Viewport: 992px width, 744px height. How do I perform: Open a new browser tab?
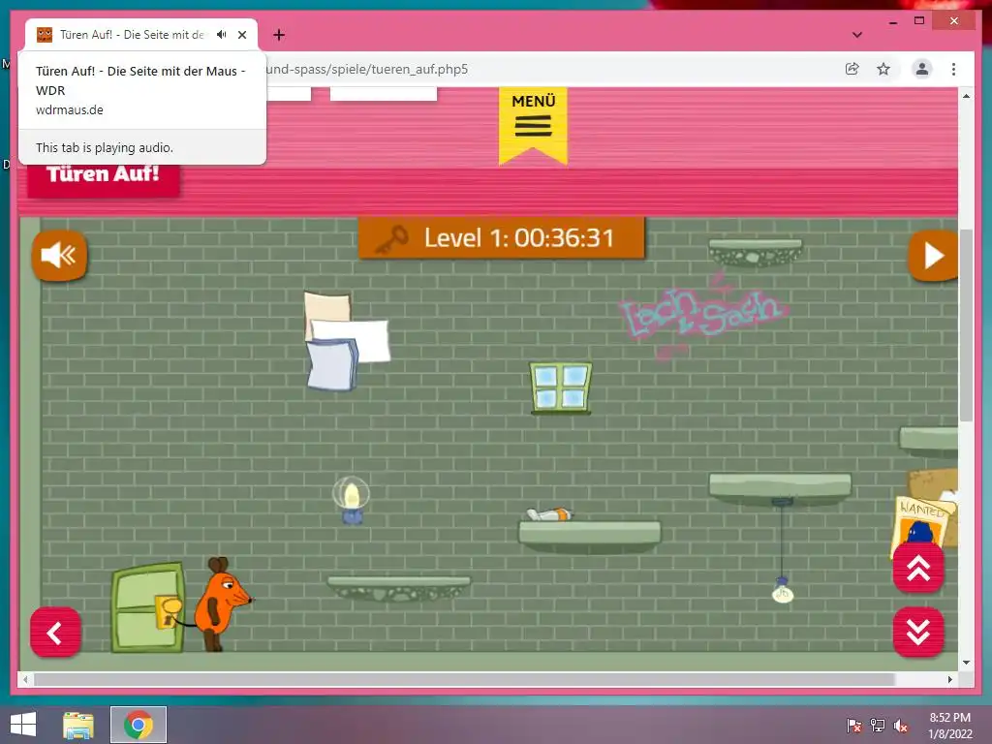(x=279, y=35)
